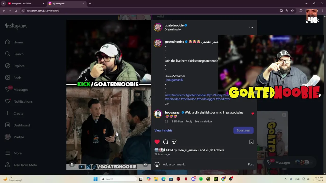Open the tab search dropdown
Viewport: 326px width, 183px height.
pos(3,4)
